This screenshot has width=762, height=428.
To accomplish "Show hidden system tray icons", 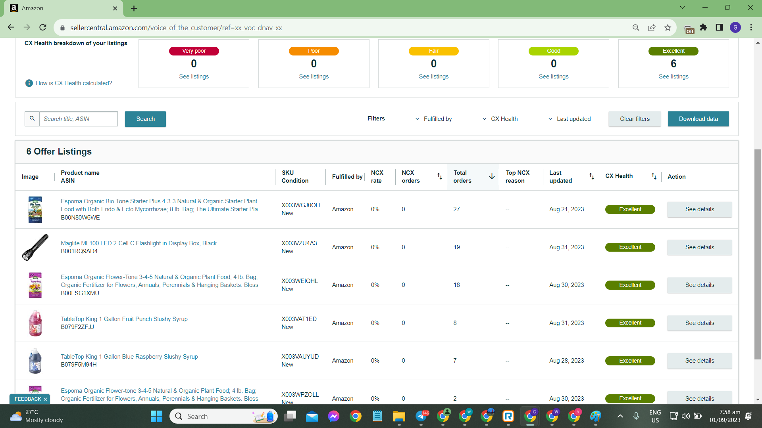I will click(x=620, y=416).
